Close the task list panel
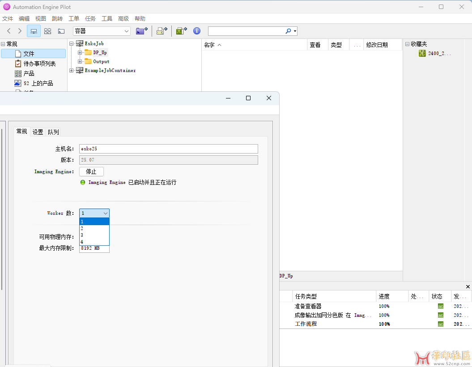The image size is (472, 367). (x=468, y=286)
